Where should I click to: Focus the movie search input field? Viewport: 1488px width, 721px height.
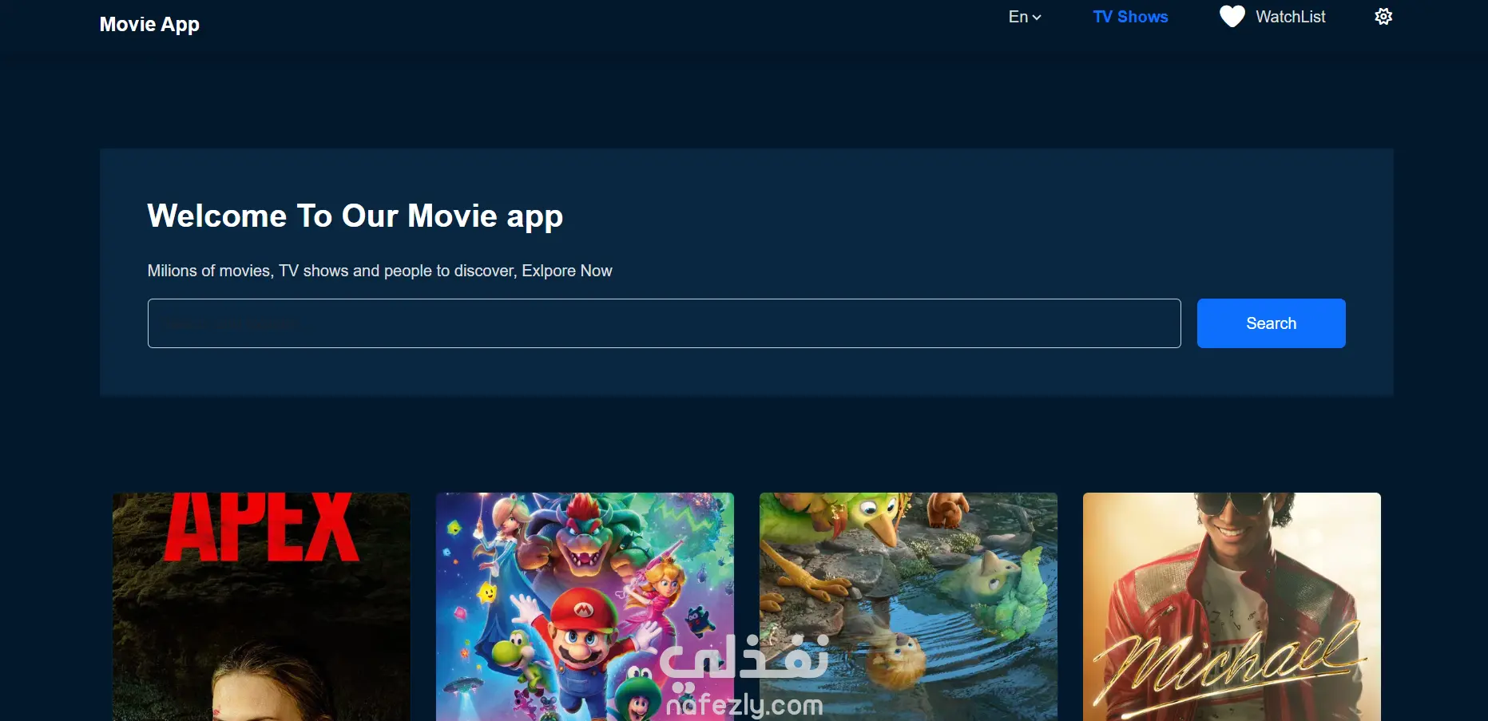664,323
